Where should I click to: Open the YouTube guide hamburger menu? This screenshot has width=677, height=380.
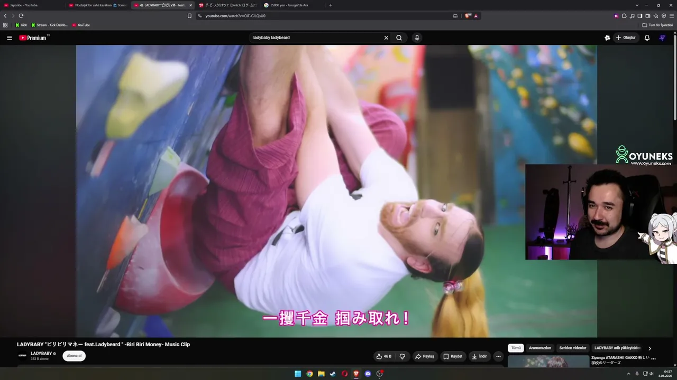[x=9, y=38]
